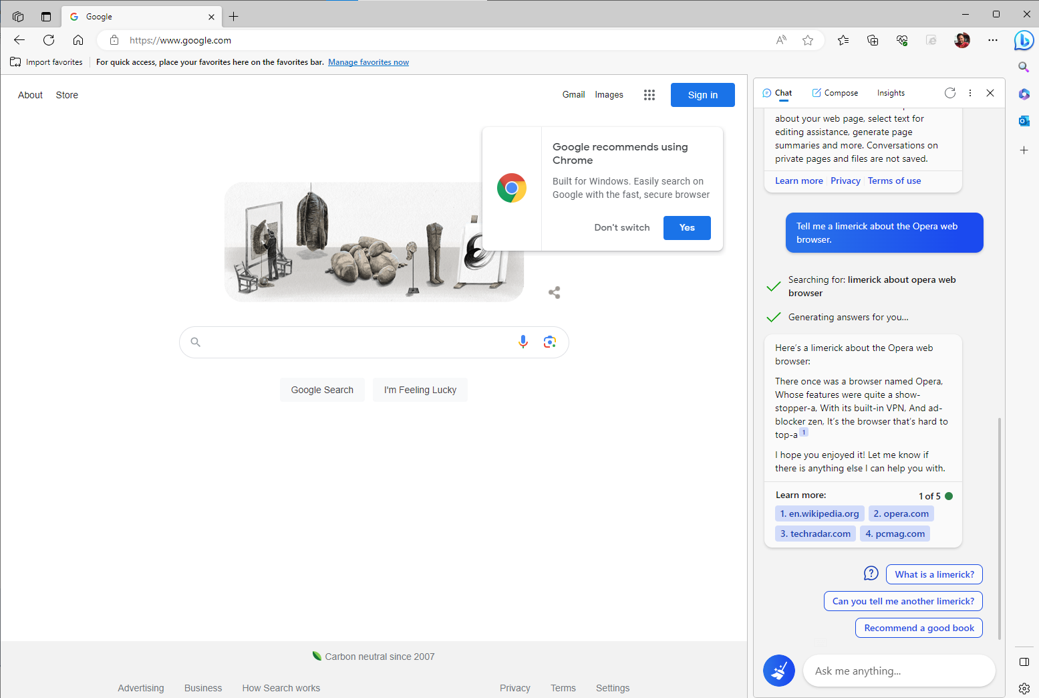Switch to the Compose tab
The height and width of the screenshot is (698, 1039).
835,93
